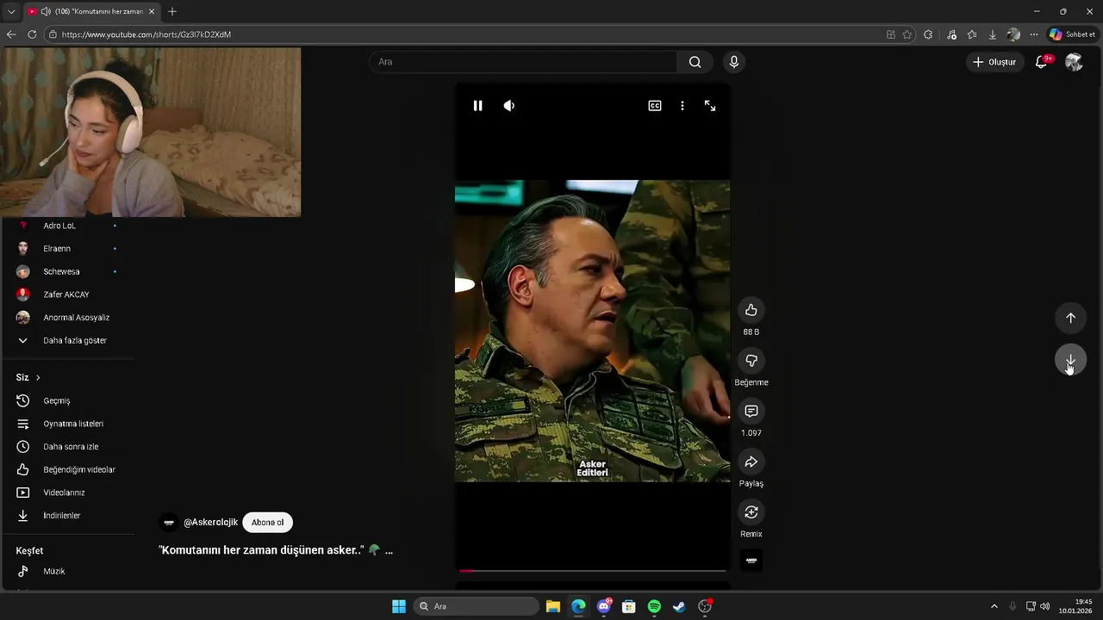Open a new browser tab
The image size is (1103, 620).
pyautogui.click(x=172, y=11)
